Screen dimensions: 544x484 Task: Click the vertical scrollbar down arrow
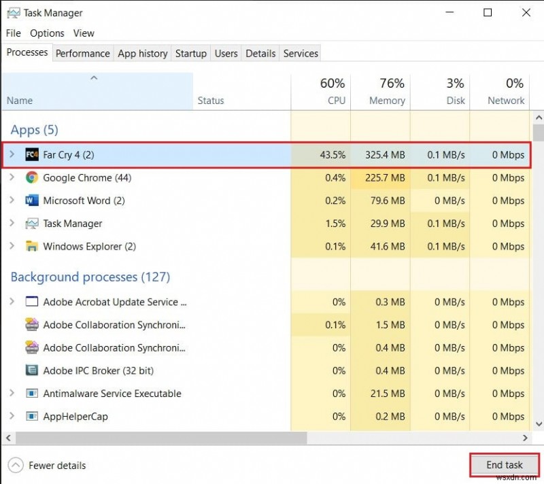click(539, 423)
